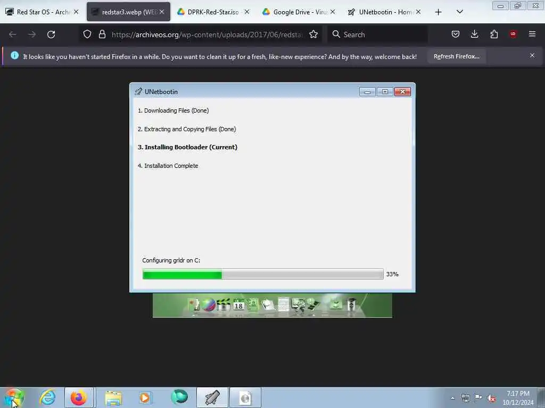Click step 1 Downloading Files (Done)
545x408 pixels.
click(173, 110)
